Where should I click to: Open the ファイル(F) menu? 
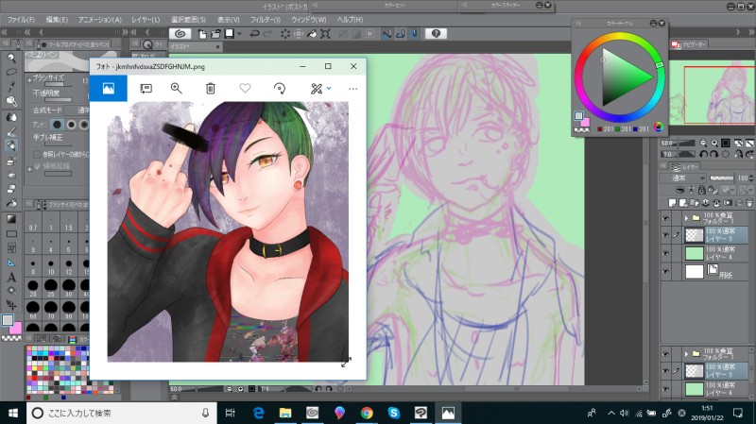click(x=21, y=20)
